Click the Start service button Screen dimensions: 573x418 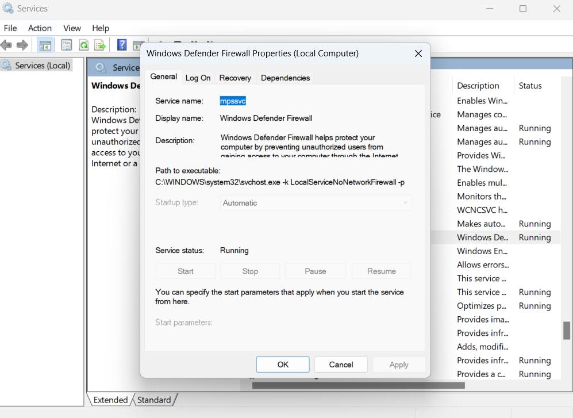[185, 271]
